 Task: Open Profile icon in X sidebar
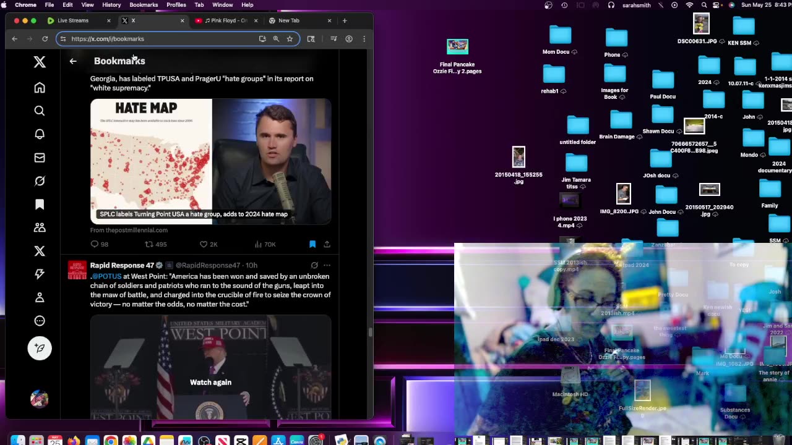point(40,297)
